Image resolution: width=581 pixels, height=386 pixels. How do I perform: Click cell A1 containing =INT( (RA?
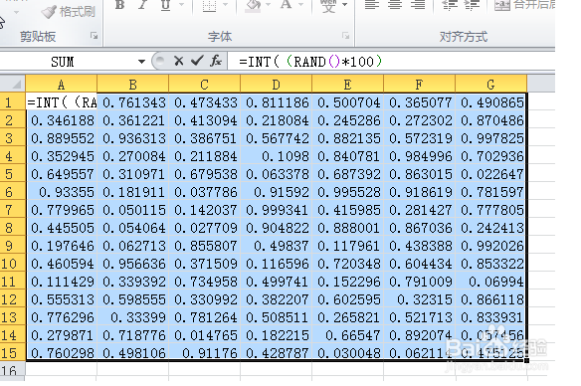point(62,102)
